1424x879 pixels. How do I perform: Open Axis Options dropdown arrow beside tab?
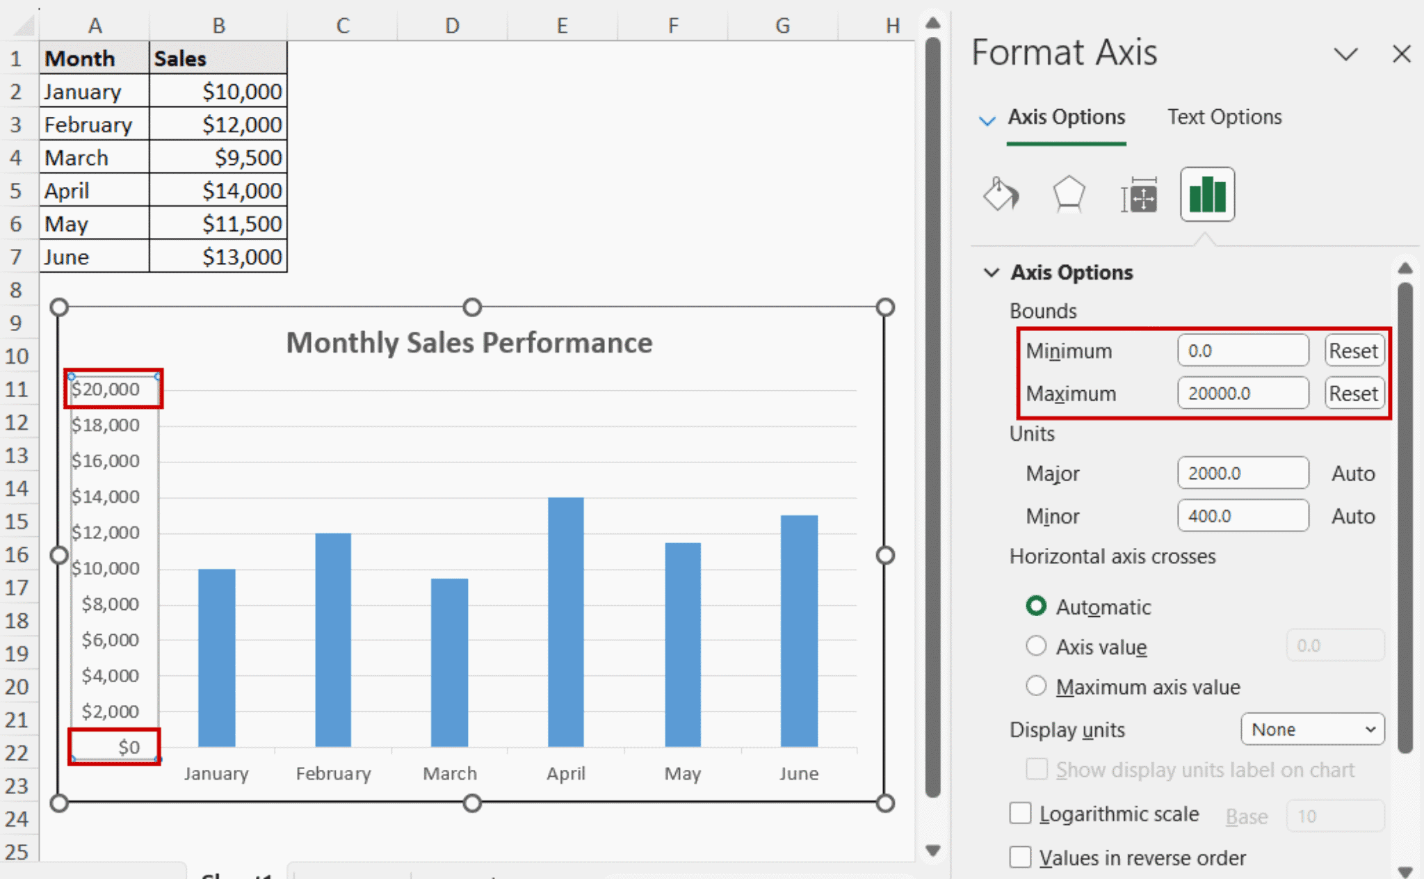click(x=987, y=120)
